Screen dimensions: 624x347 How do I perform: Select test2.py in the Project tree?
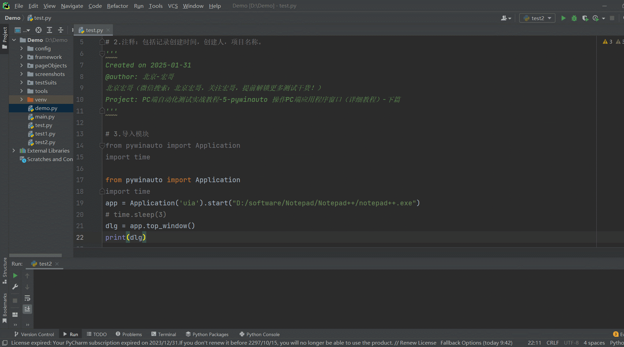(x=41, y=142)
